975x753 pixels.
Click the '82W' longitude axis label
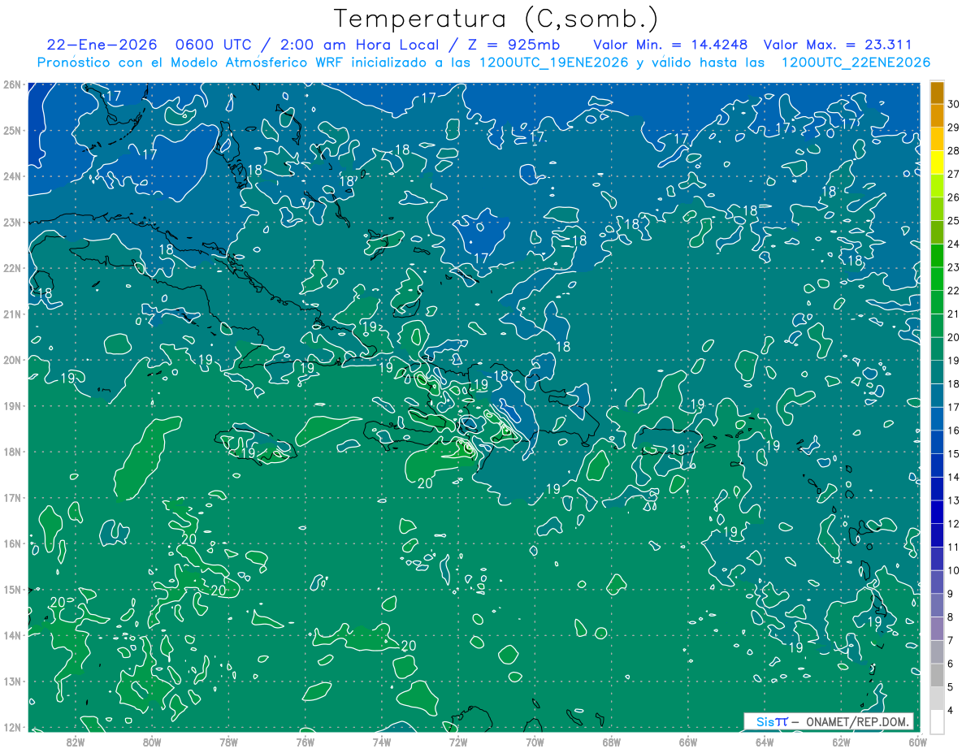click(x=76, y=742)
